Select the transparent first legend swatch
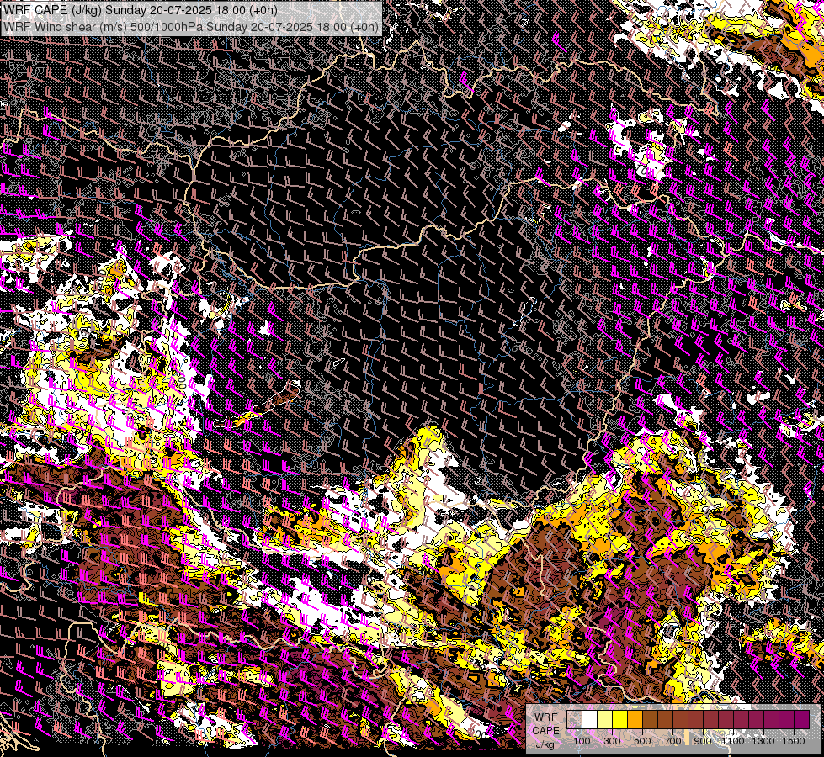The image size is (824, 757). point(574,719)
